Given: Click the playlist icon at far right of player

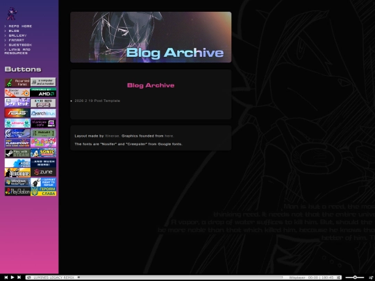Looking at the screenshot, I should 371,278.
